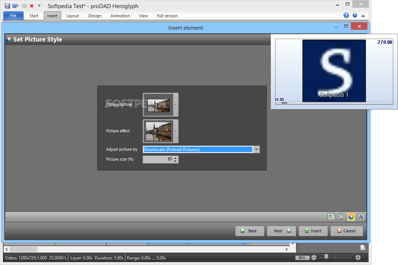Image resolution: width=398 pixels, height=265 pixels.
Task: Click the Video: 1280x720 status text
Action: pos(36,258)
